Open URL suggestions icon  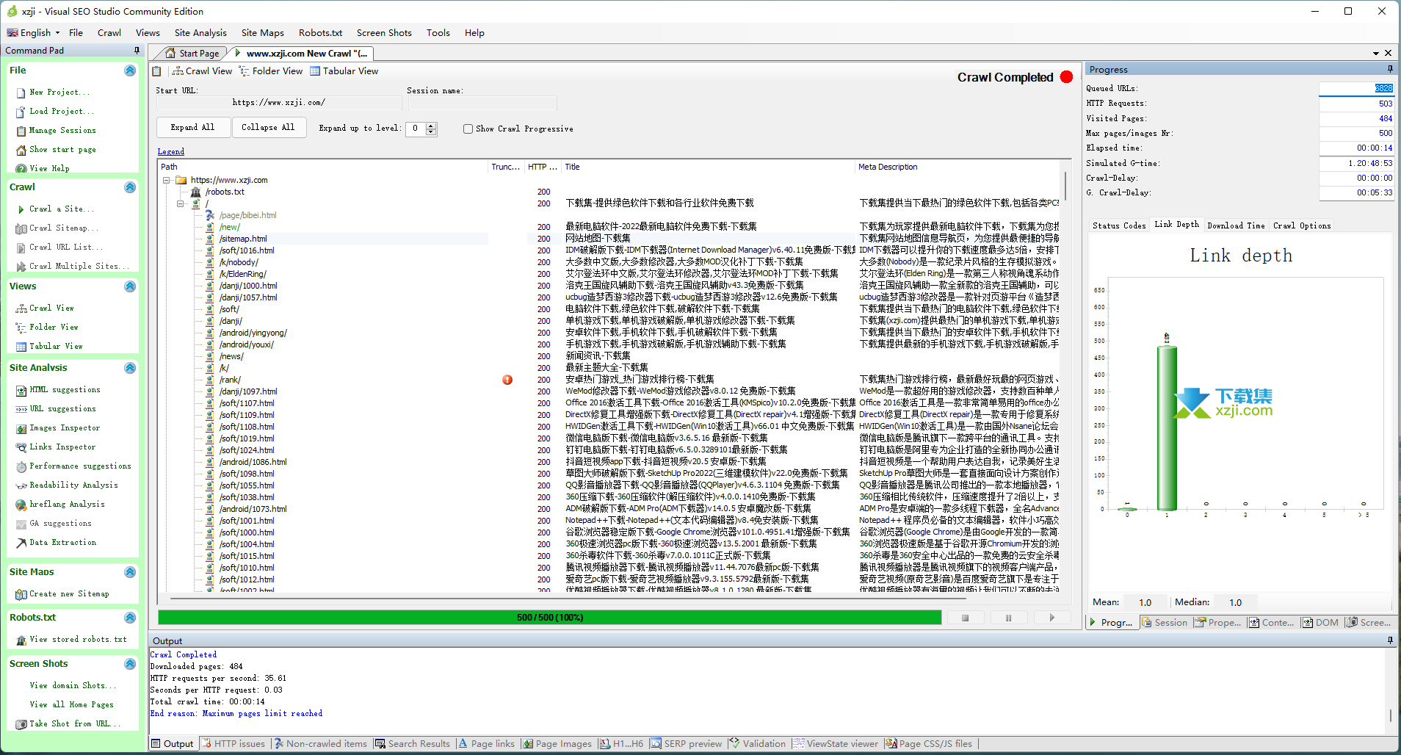(x=21, y=409)
